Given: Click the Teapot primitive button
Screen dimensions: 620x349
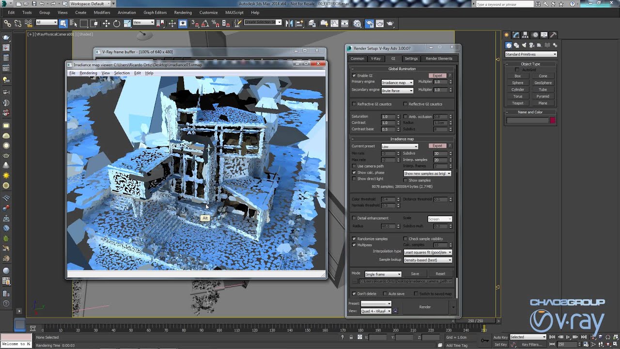Looking at the screenshot, I should pos(517,103).
